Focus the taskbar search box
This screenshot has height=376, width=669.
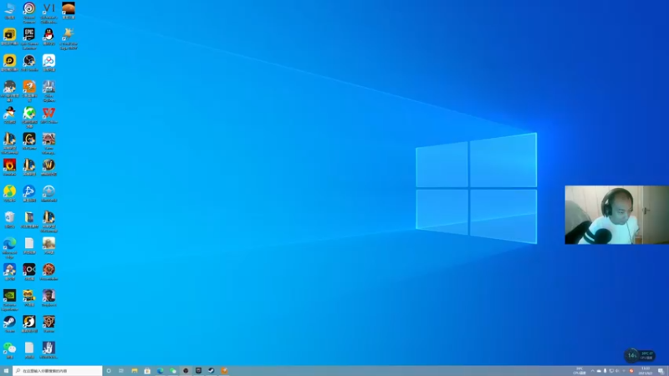[58, 371]
